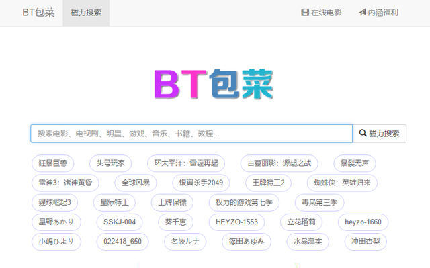Choose the 王牌保镖 tag

click(172, 202)
